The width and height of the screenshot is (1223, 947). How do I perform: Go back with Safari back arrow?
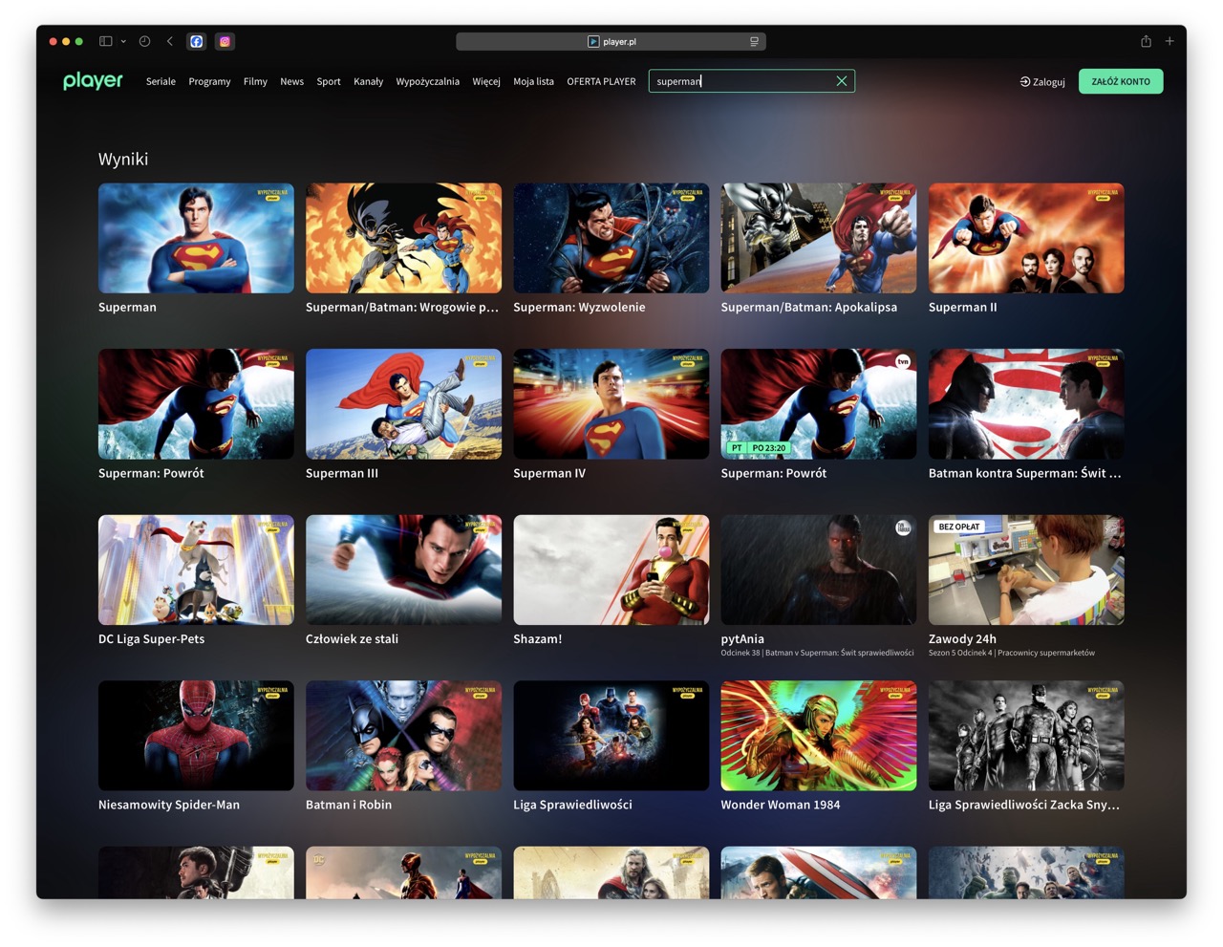tap(170, 41)
